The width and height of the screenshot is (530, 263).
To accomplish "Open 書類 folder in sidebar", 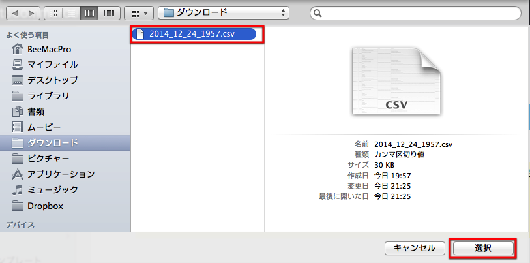I will pyautogui.click(x=36, y=112).
